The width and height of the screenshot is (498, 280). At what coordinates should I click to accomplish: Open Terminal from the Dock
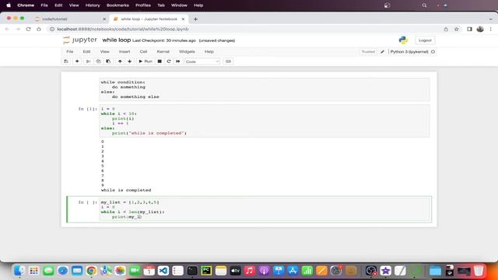coord(192,271)
